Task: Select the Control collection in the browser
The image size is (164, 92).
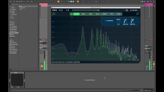Action: (x=13, y=8)
